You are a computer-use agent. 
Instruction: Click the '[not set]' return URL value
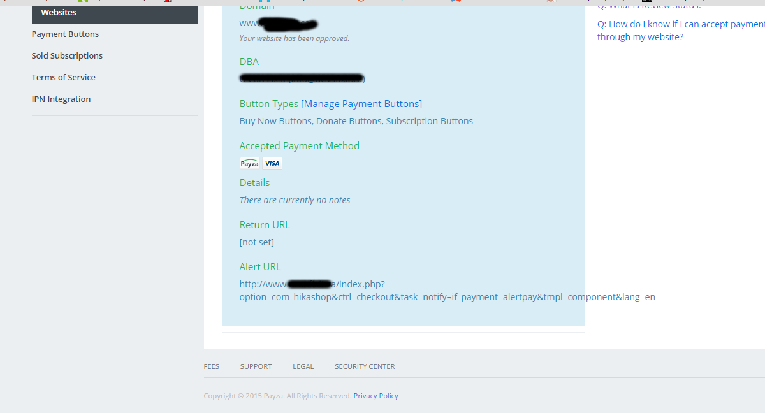coord(257,242)
